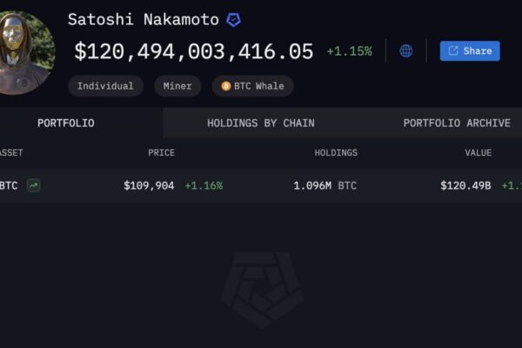Image resolution: width=522 pixels, height=348 pixels.
Task: Click the BTC Whale tag
Action: pos(252,86)
